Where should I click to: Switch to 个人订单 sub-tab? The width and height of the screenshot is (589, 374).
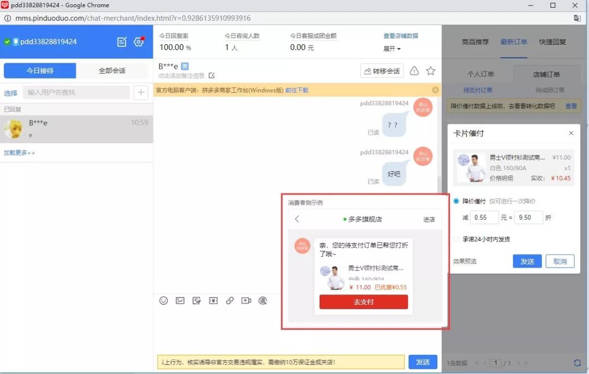(x=480, y=74)
